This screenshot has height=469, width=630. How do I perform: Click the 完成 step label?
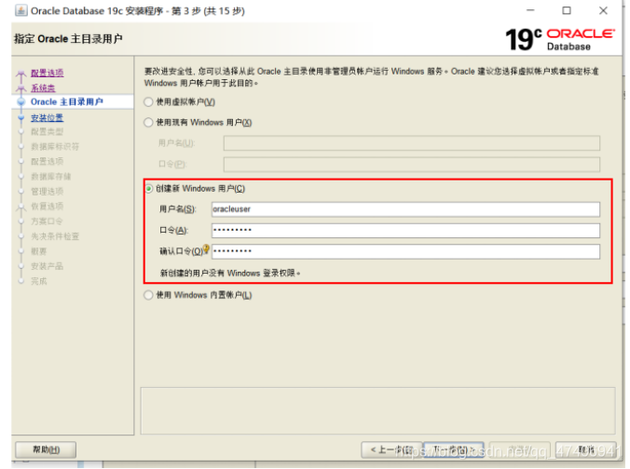point(39,281)
